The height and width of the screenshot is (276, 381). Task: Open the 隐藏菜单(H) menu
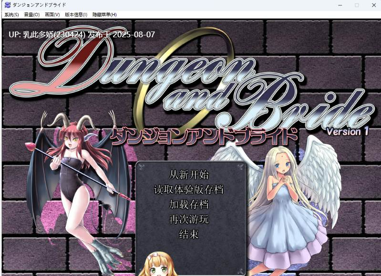click(x=104, y=15)
